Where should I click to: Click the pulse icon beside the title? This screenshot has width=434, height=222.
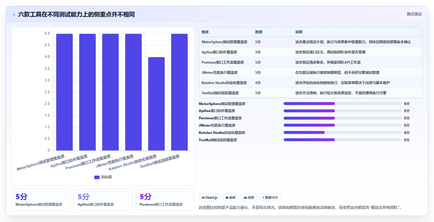click(14, 15)
